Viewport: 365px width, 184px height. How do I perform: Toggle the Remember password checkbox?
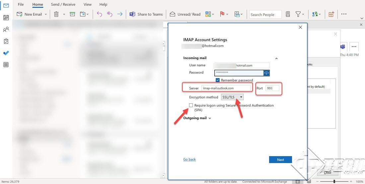coord(218,80)
